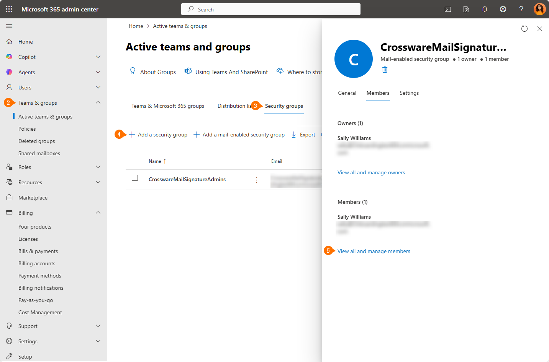Open Cloud Shell terminal icon
This screenshot has width=549, height=362.
(447, 9)
